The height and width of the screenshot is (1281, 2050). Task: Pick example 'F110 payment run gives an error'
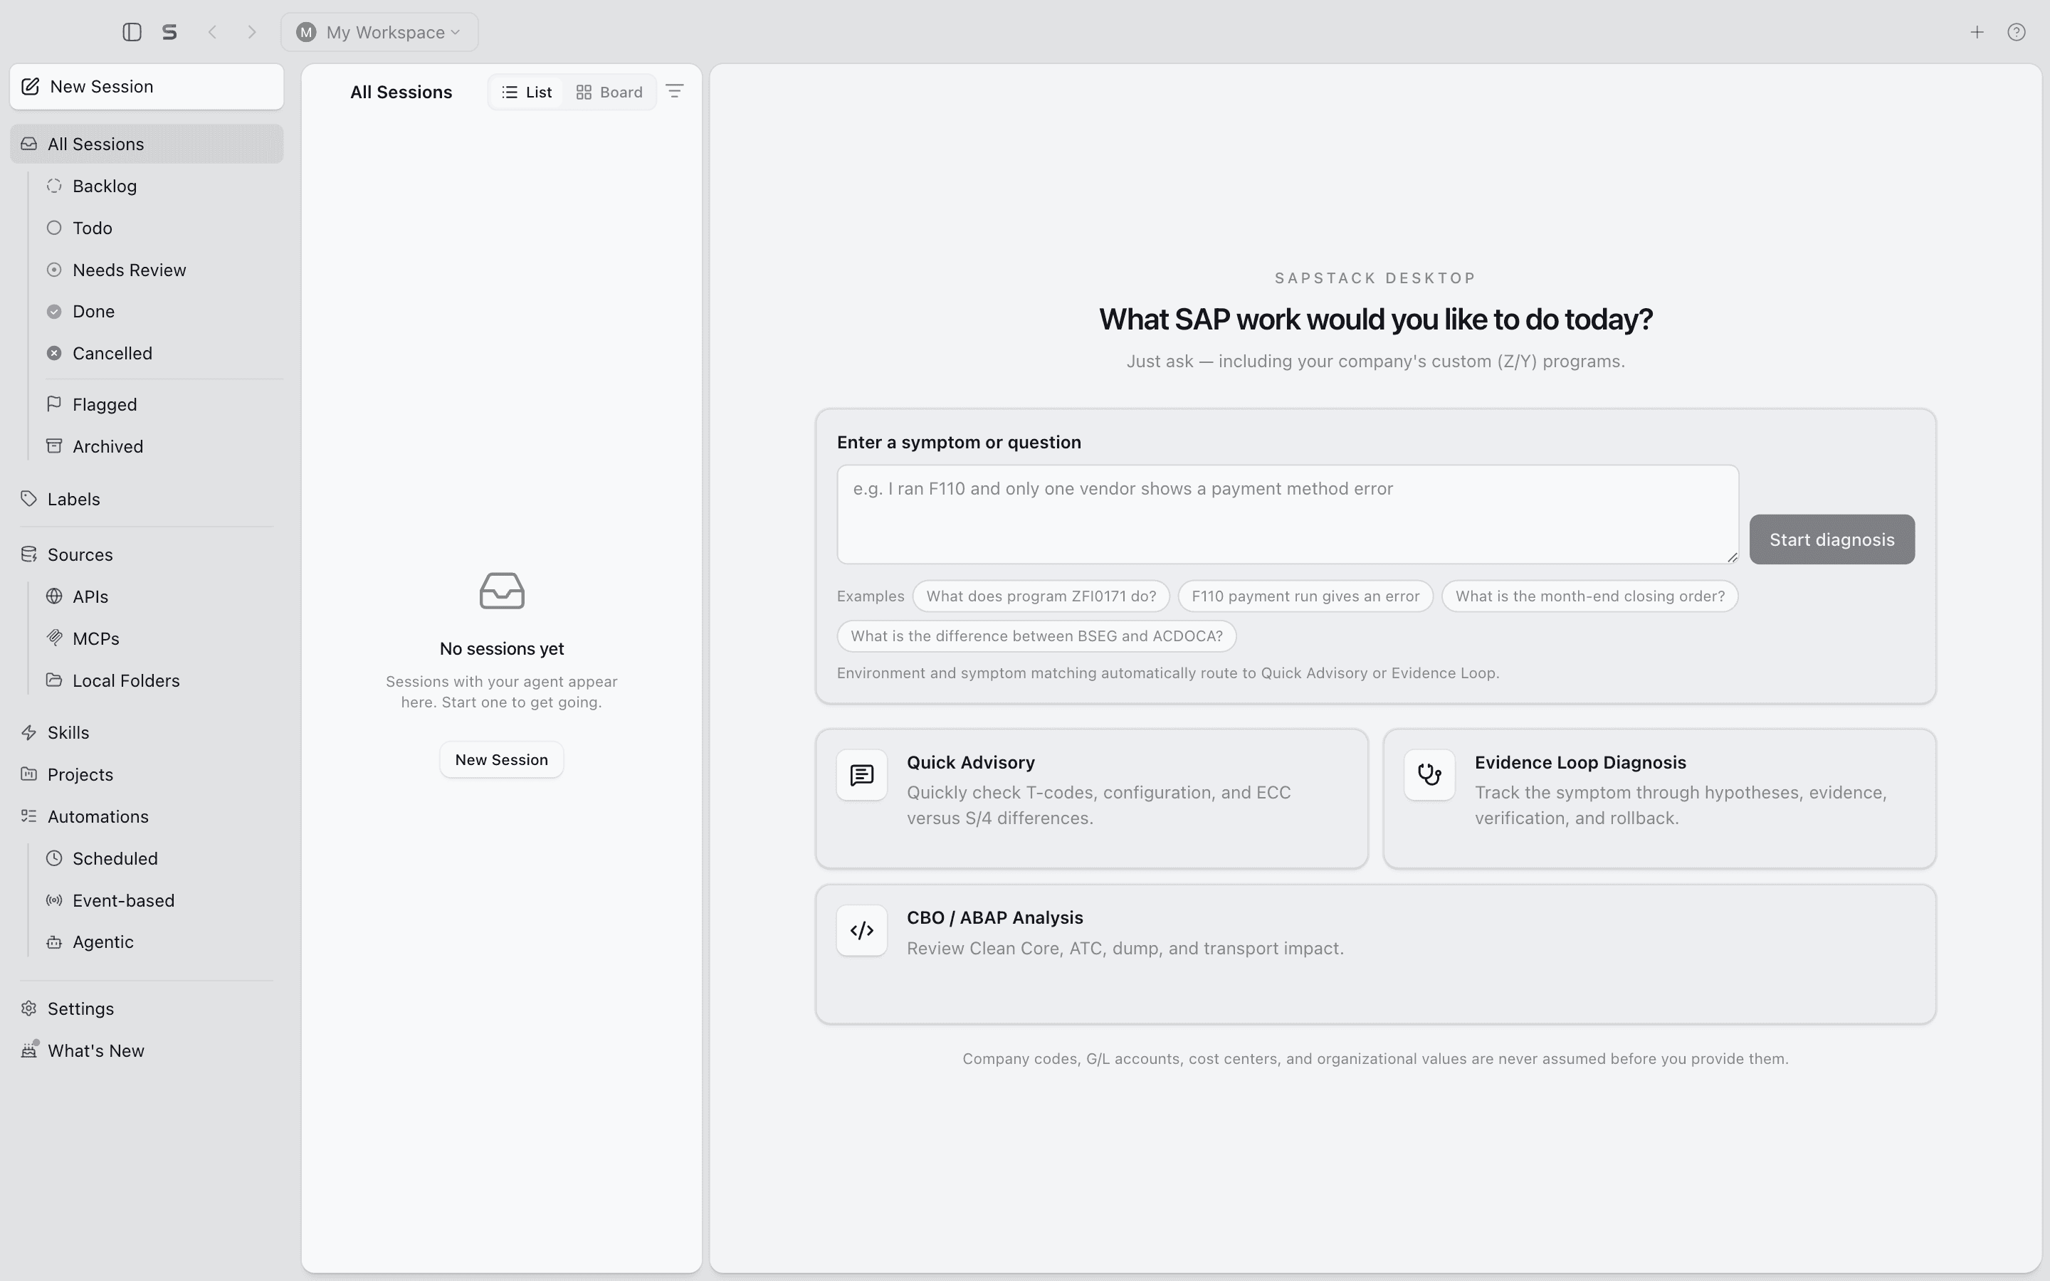point(1305,596)
